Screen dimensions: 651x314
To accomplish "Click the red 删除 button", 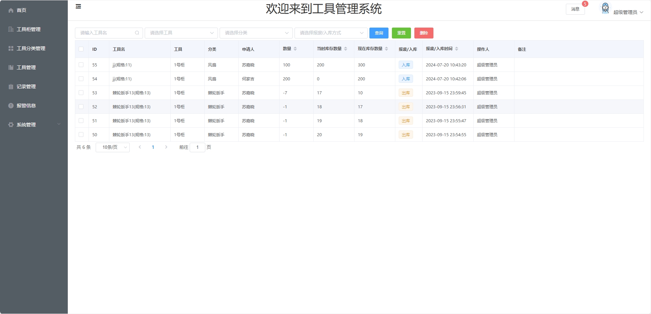I will tap(424, 33).
